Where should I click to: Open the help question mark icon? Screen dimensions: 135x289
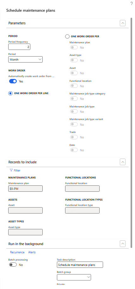point(132,4)
